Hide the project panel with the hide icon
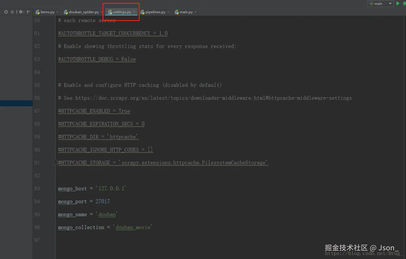 pyautogui.click(x=29, y=12)
